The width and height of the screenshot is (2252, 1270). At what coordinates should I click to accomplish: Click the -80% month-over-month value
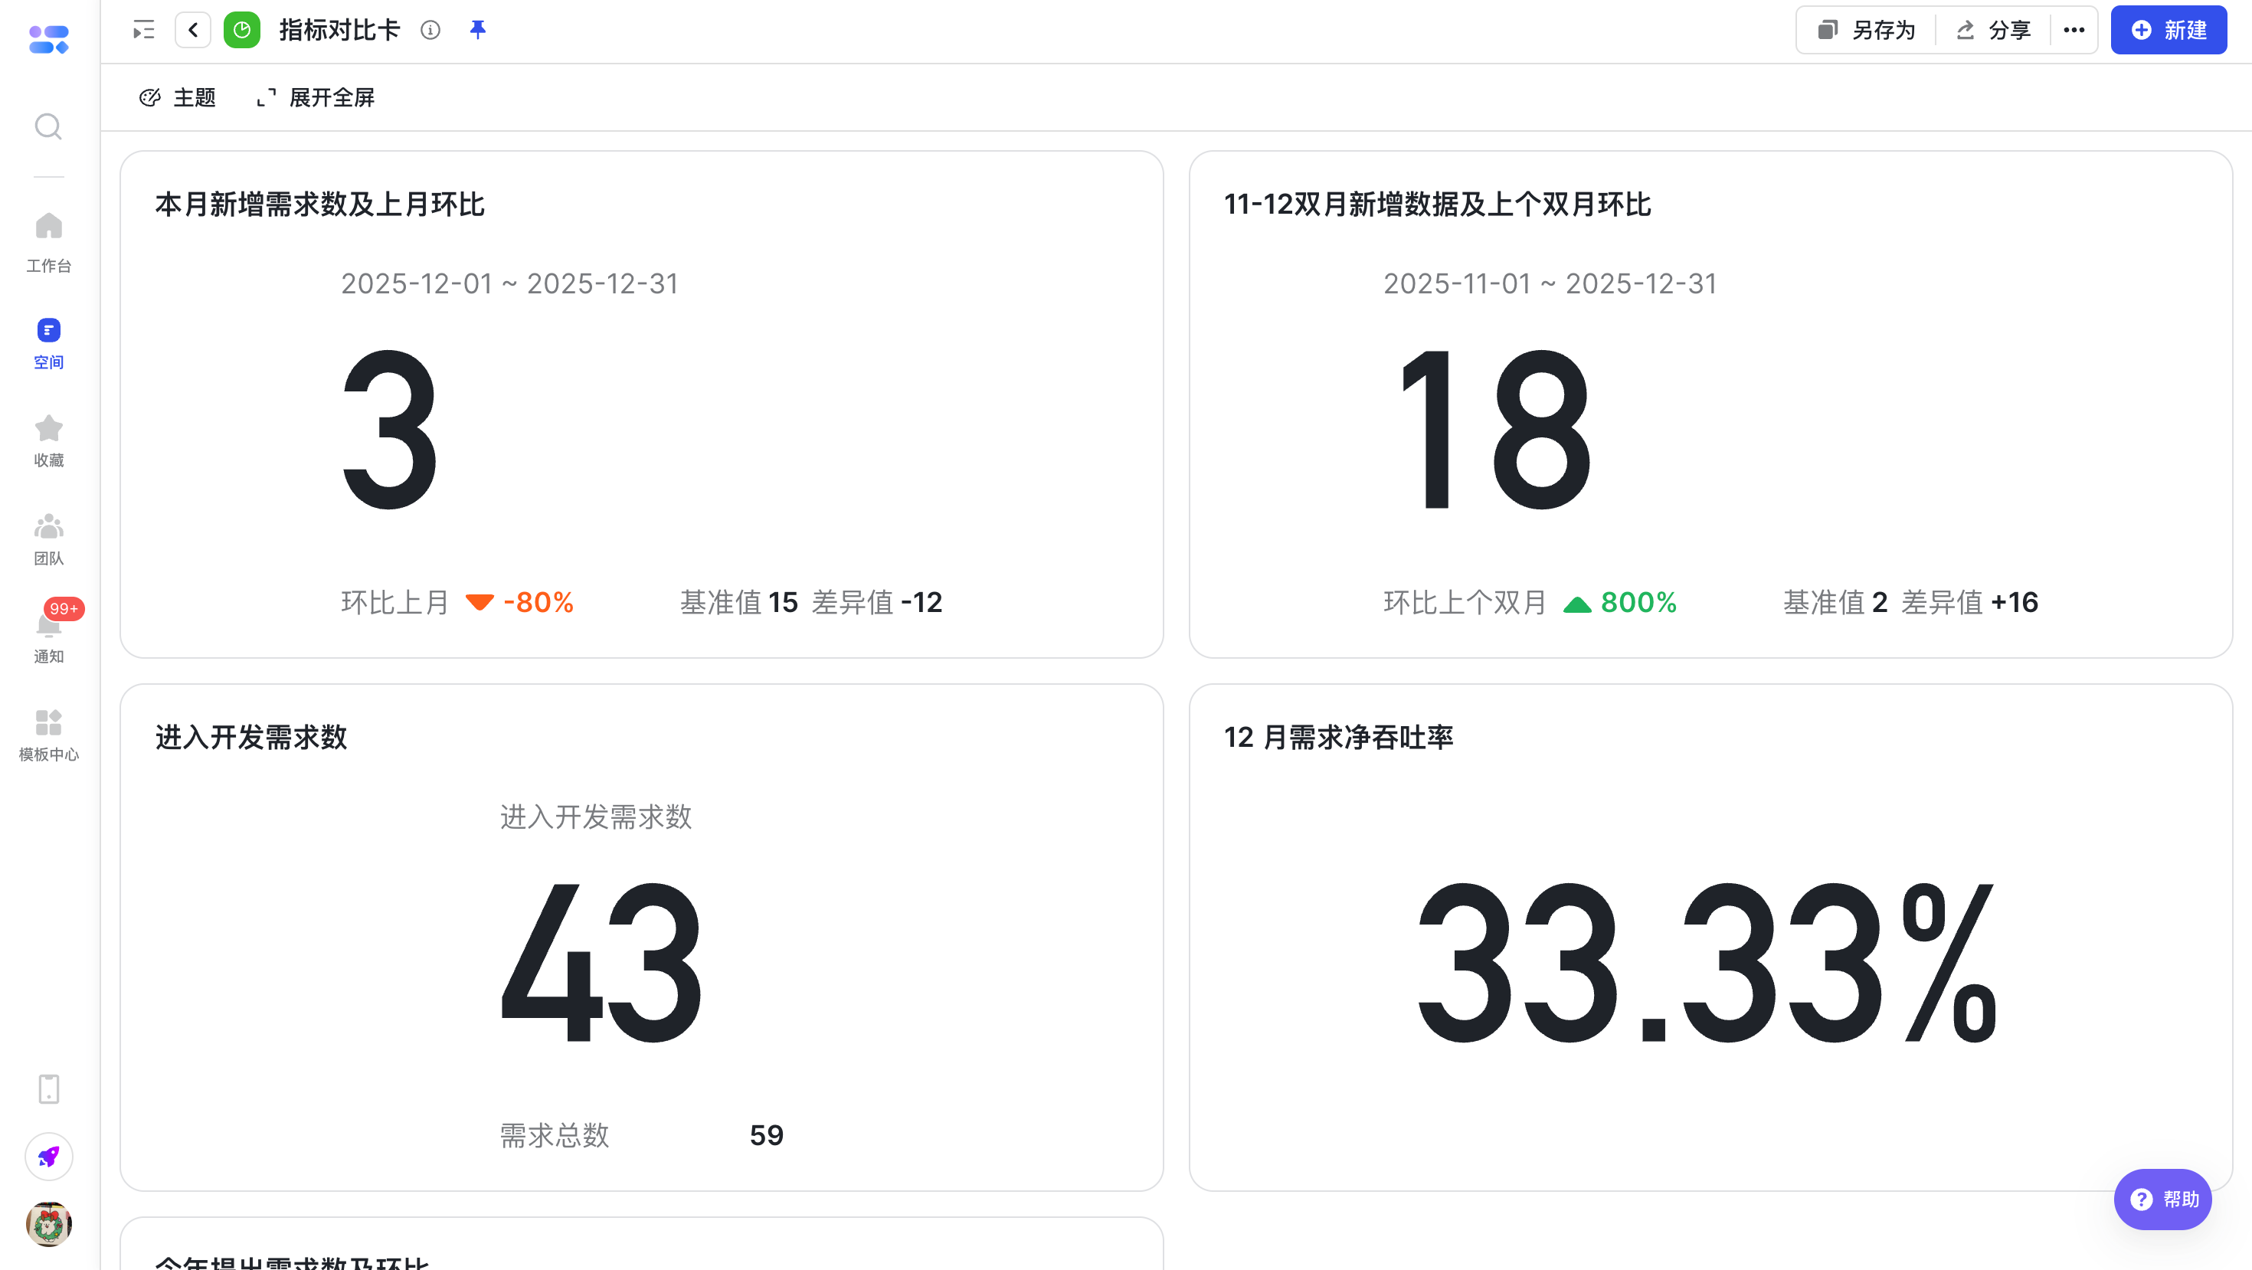tap(538, 602)
